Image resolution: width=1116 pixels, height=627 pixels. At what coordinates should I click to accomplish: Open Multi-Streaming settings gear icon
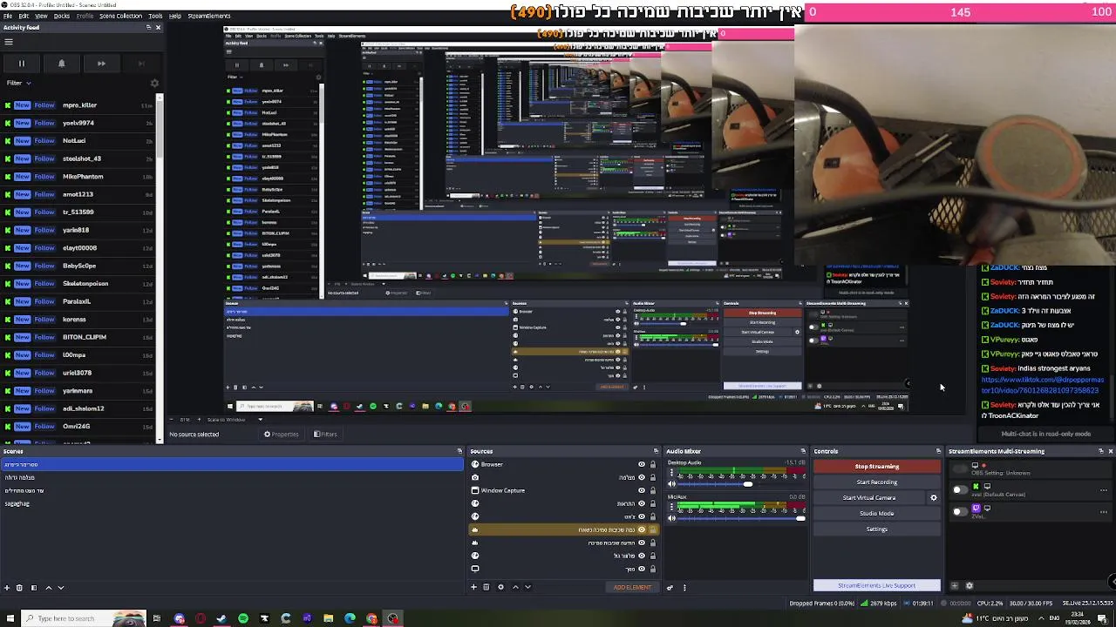point(969,586)
